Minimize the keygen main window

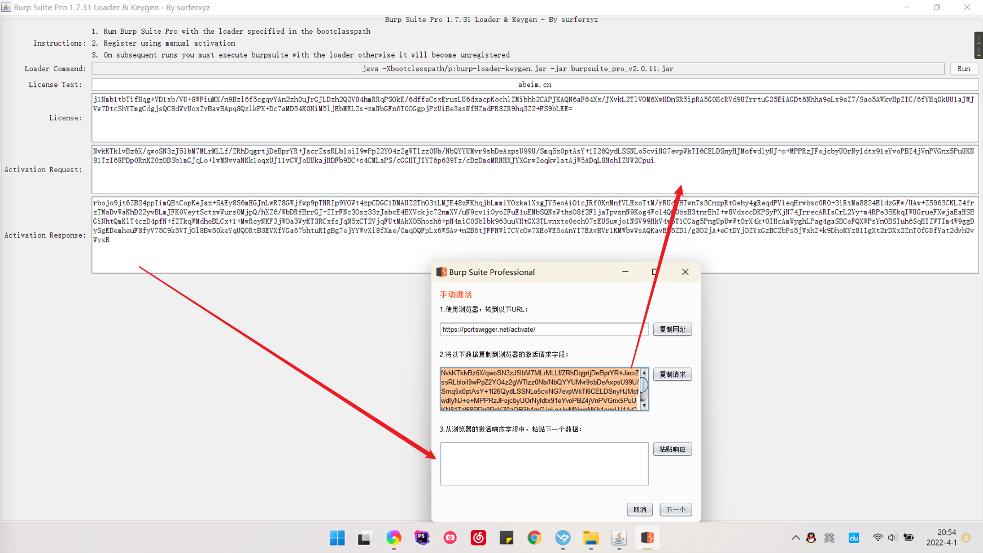click(907, 7)
